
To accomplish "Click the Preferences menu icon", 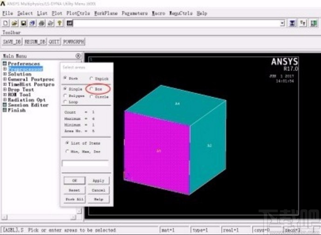I will [x=5, y=64].
